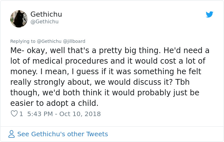Click the "Replying to" label
This screenshot has width=224, height=142.
click(x=23, y=41)
